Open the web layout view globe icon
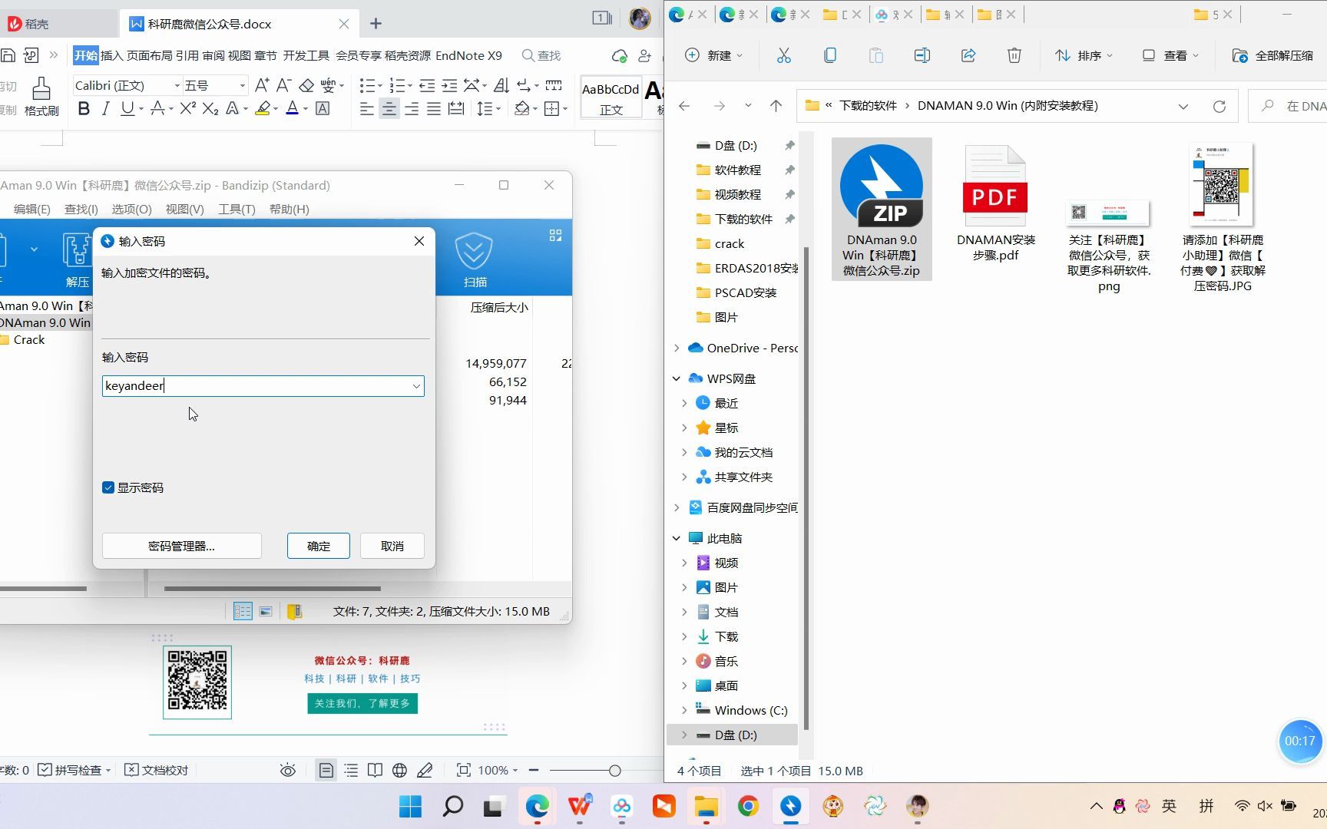Image resolution: width=1327 pixels, height=829 pixels. [x=399, y=770]
